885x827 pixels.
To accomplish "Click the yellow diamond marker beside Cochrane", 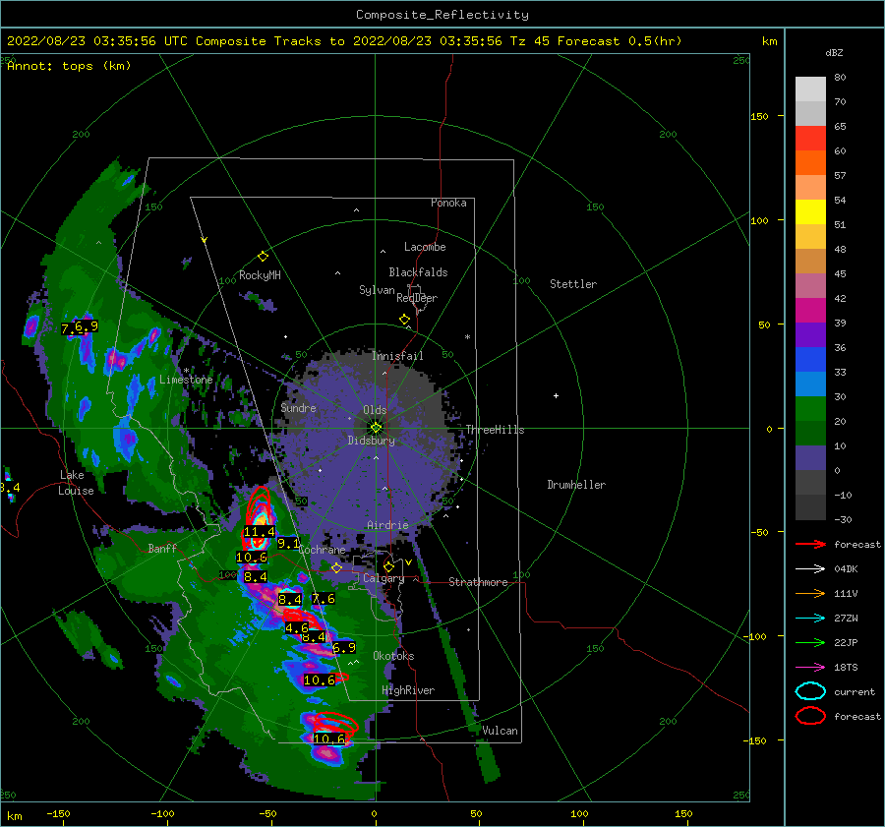I will [337, 568].
